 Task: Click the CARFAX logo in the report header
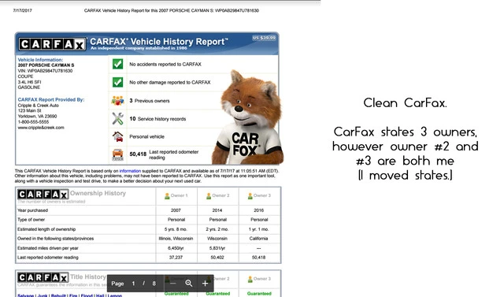pyautogui.click(x=52, y=44)
